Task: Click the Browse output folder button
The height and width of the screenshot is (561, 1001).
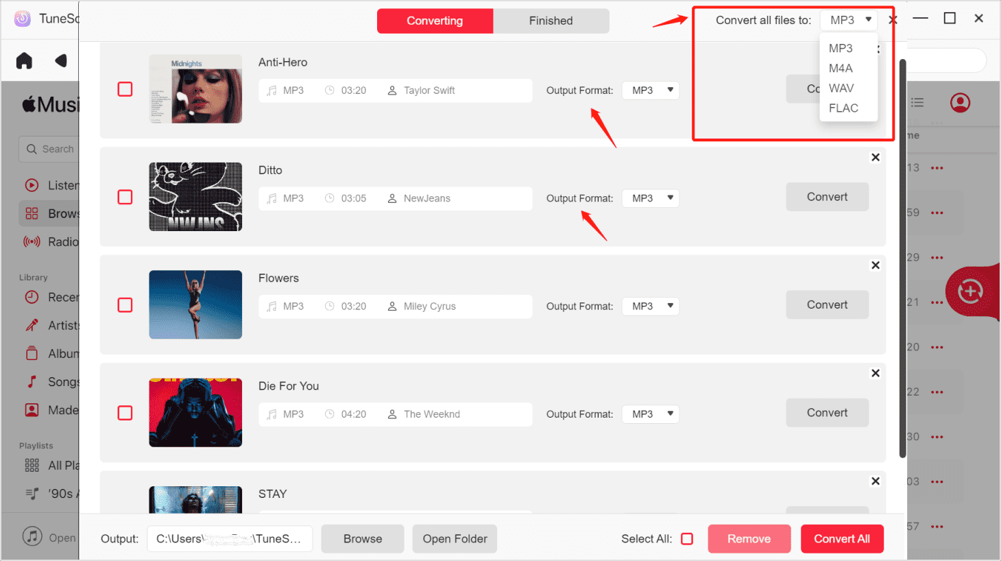Action: pyautogui.click(x=363, y=539)
